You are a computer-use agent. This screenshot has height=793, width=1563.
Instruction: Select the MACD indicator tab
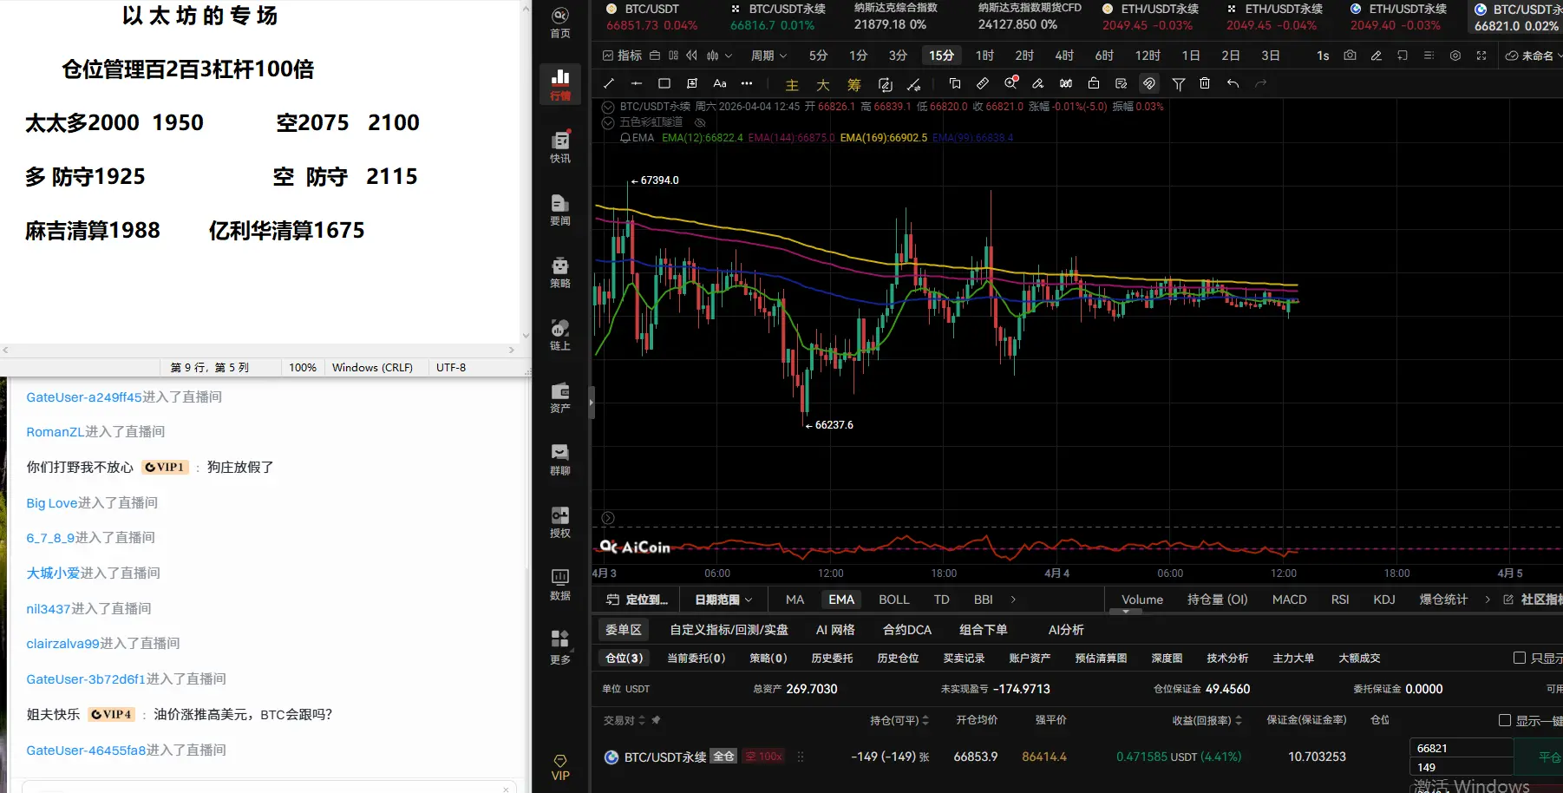click(1289, 600)
